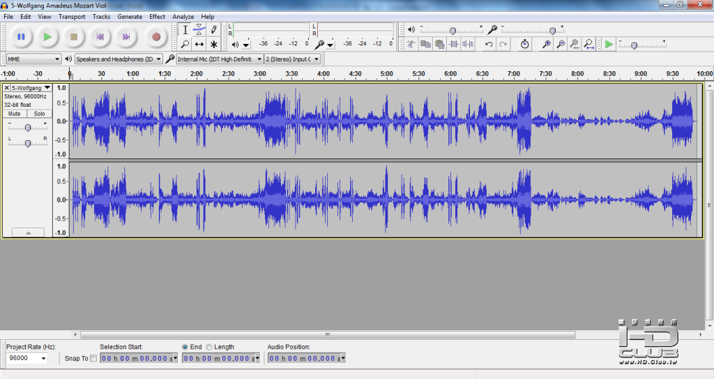Open the Generate menu
This screenshot has height=379, width=714.
click(x=130, y=17)
